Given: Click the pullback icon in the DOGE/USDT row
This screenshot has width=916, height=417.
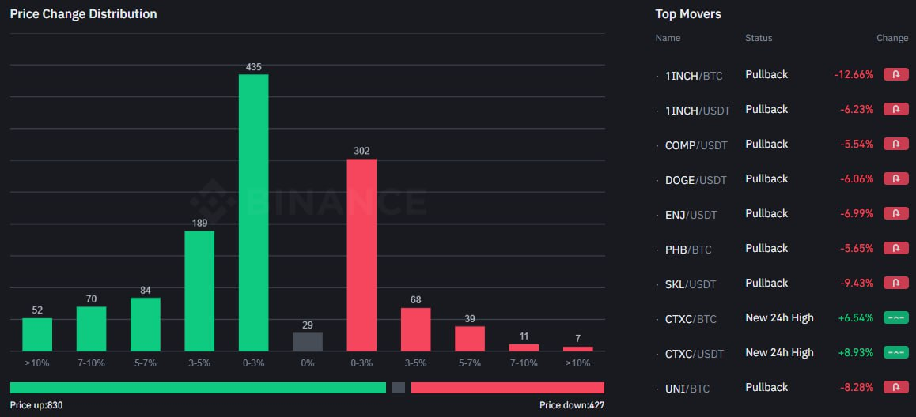Looking at the screenshot, I should [x=896, y=178].
